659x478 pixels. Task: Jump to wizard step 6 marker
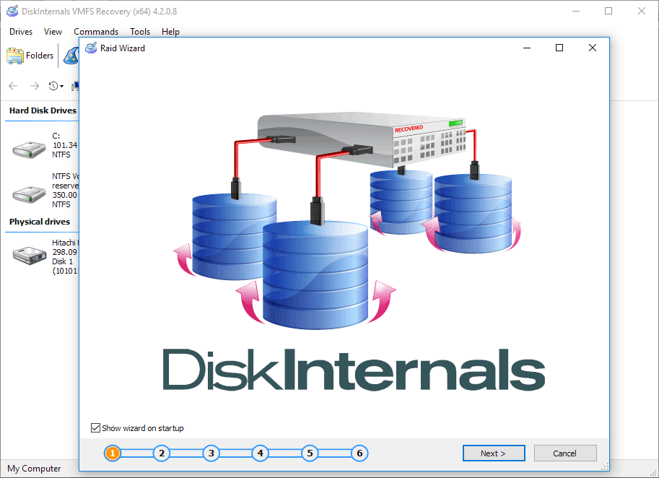pyautogui.click(x=359, y=453)
